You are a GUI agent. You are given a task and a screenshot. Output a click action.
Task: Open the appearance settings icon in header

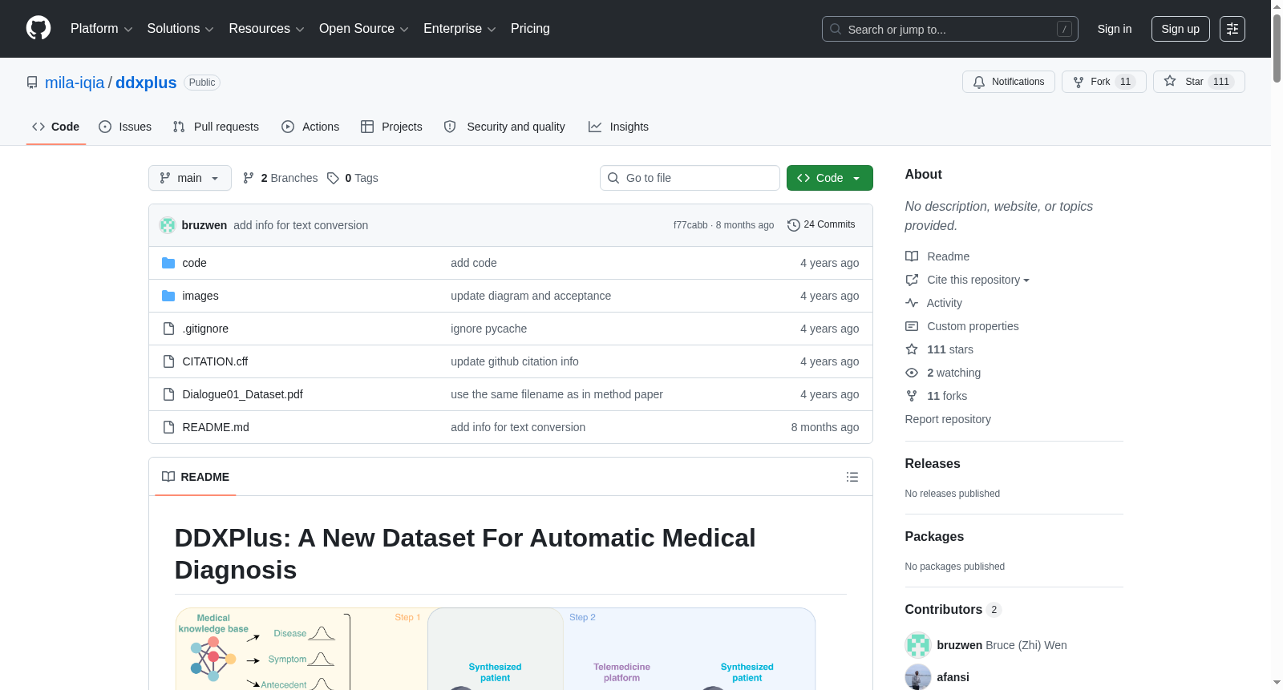point(1232,29)
